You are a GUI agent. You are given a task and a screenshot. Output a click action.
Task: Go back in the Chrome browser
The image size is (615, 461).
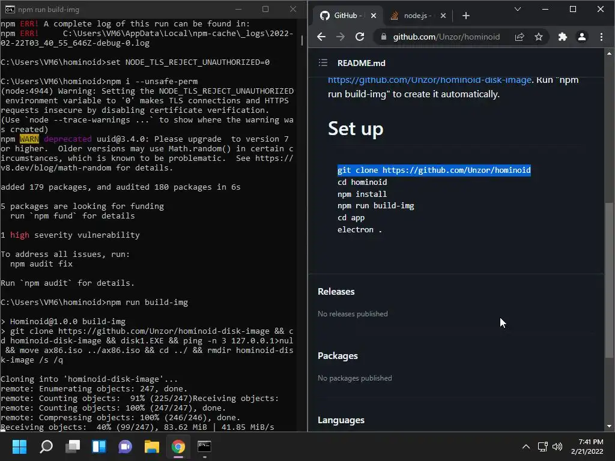(x=321, y=37)
